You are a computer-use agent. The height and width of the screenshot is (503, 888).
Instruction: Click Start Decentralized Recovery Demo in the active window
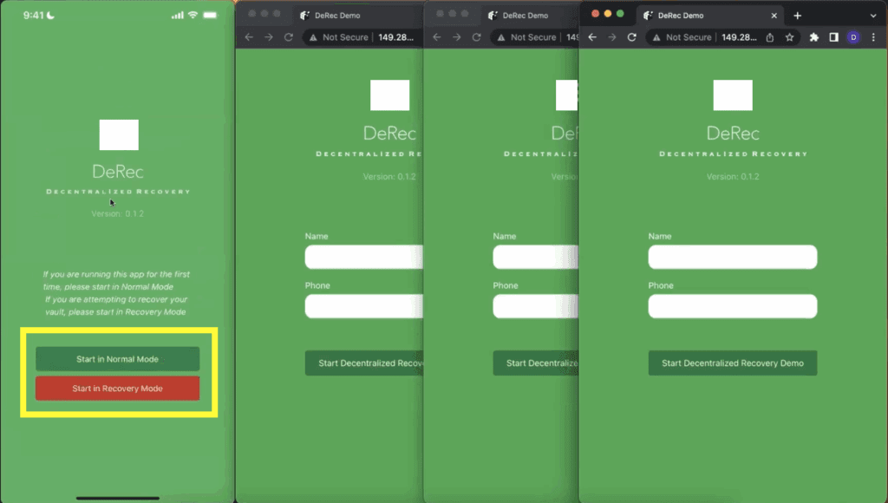(733, 363)
